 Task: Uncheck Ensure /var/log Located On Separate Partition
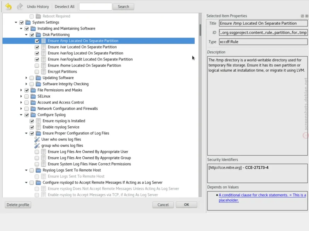point(37,53)
